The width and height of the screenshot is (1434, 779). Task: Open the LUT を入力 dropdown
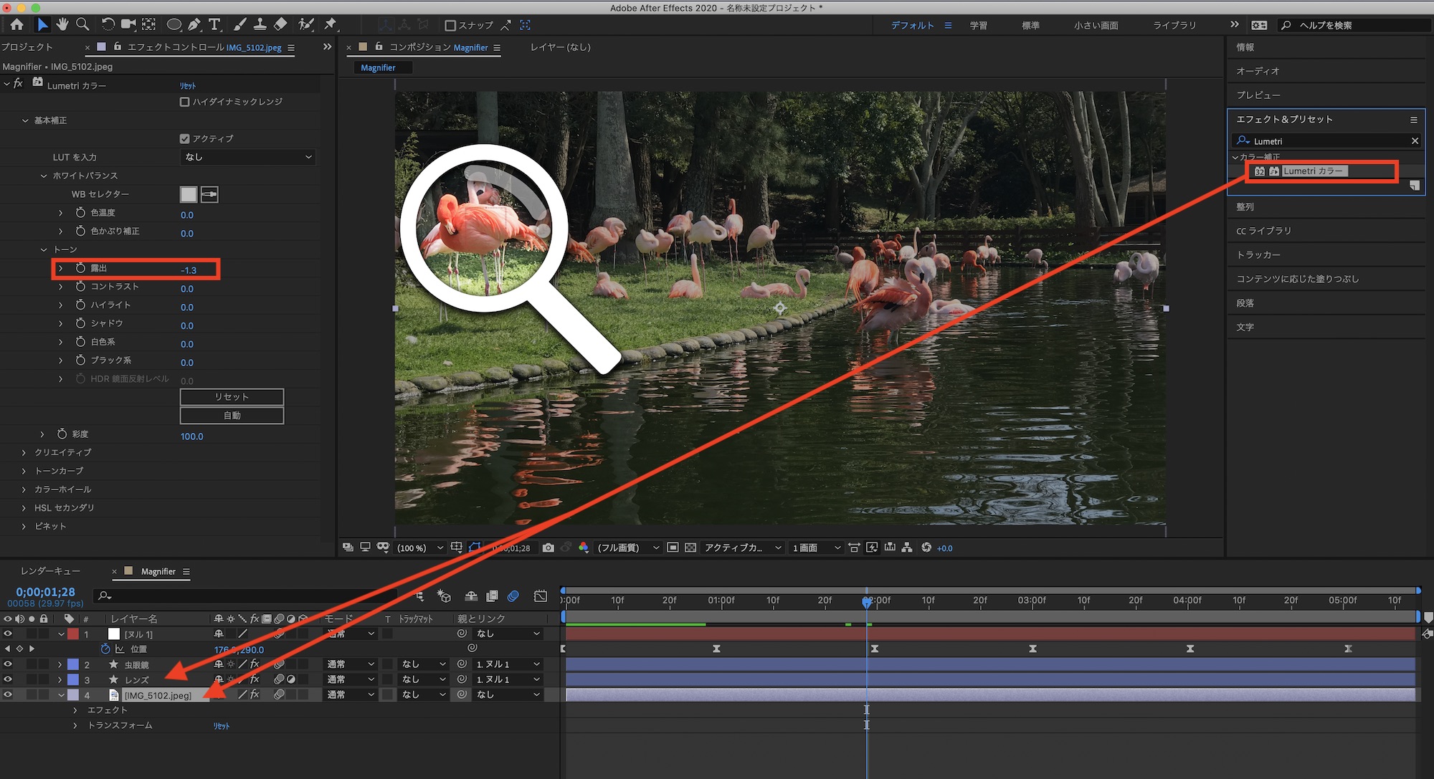click(247, 157)
